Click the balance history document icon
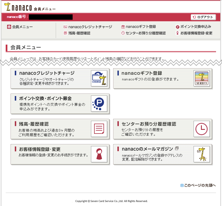Screen dimensions: 222x206 click(99, 129)
